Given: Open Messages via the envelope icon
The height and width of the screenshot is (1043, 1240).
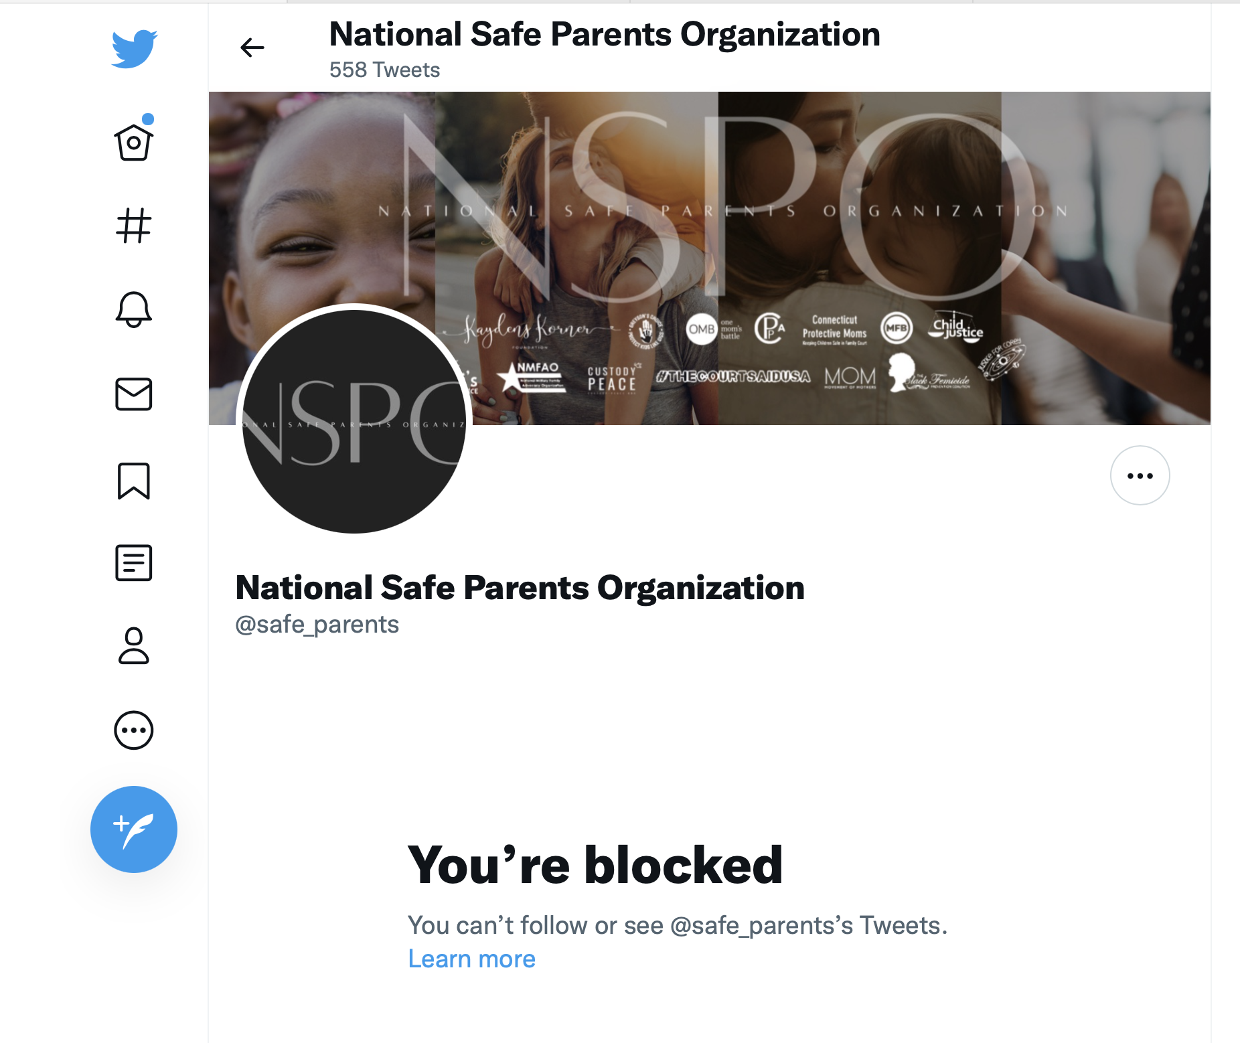Looking at the screenshot, I should (x=134, y=394).
